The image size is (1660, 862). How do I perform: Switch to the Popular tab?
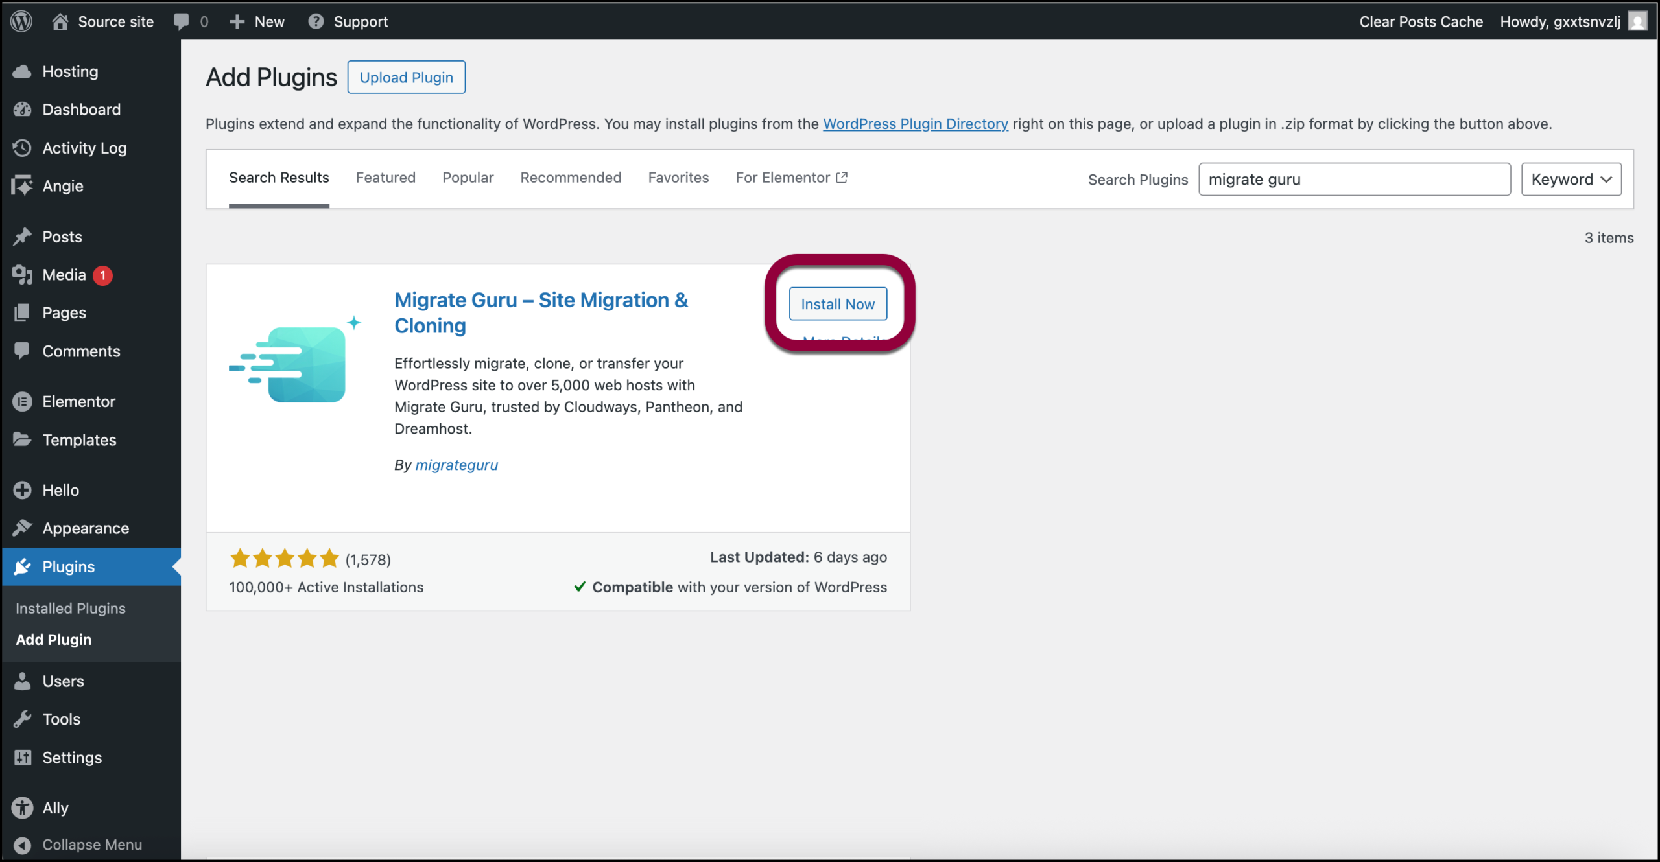468,178
